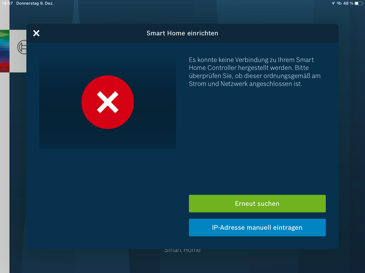Tap the Bosch logo at left
Screen dimensions: 365x273
point(22,47)
